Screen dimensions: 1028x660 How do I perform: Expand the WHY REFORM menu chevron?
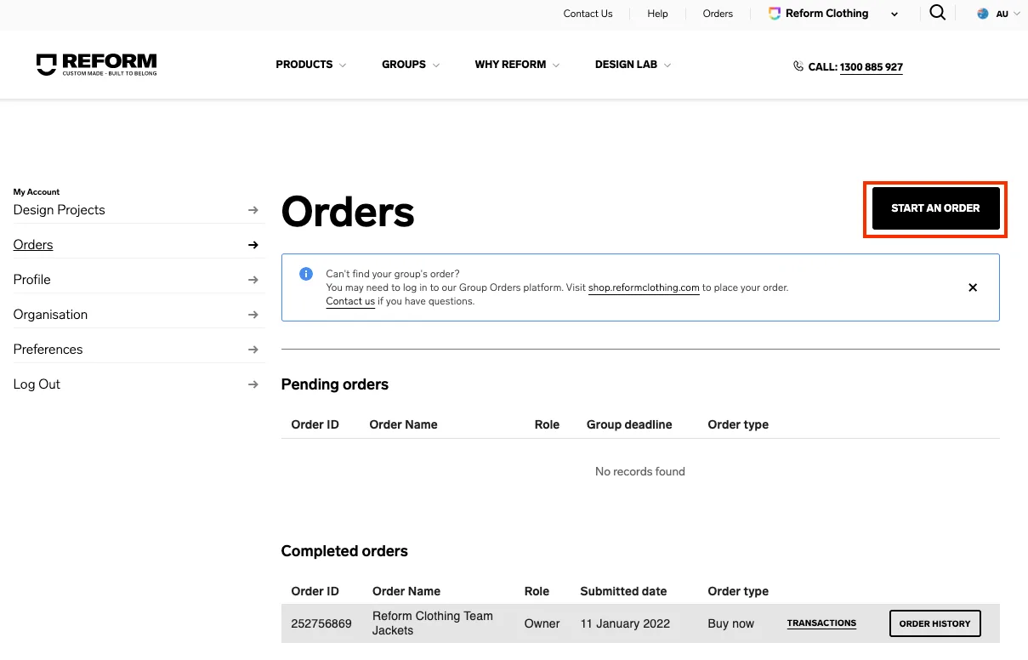point(556,65)
